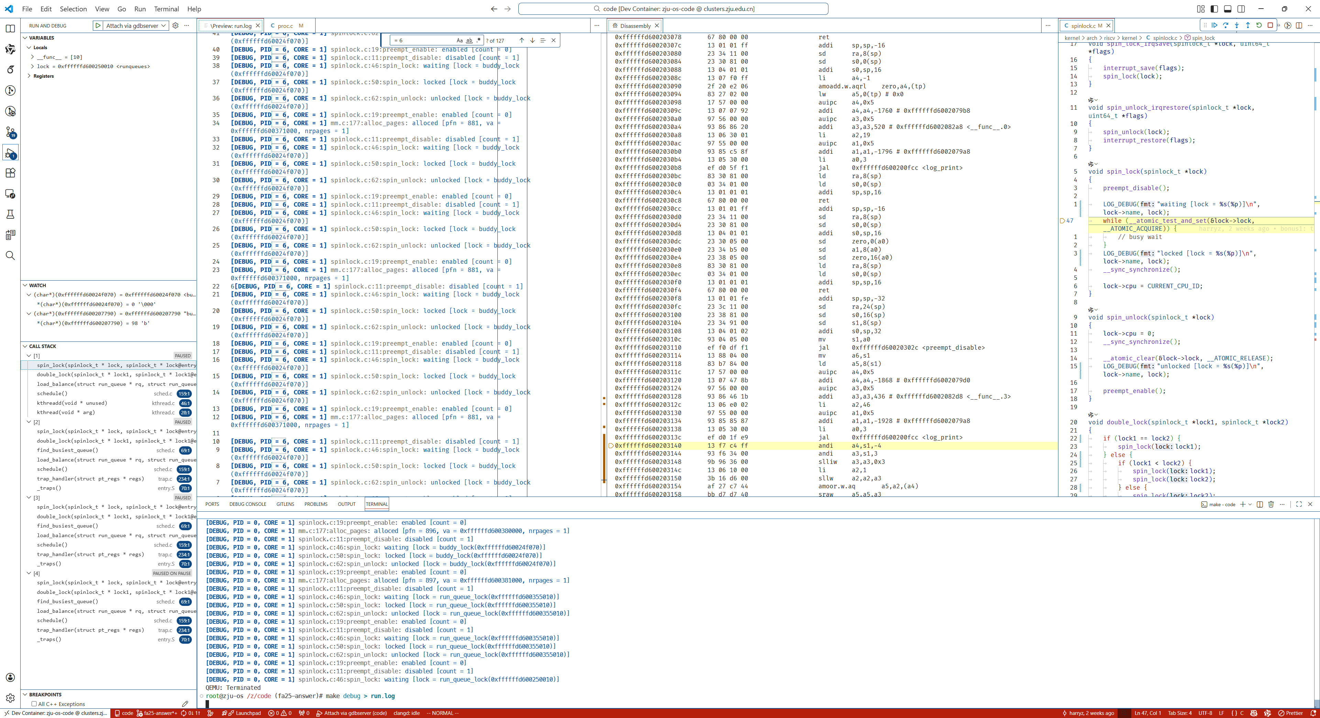The image size is (1320, 718).
Task: Toggle Match Case in find widget
Action: 459,41
